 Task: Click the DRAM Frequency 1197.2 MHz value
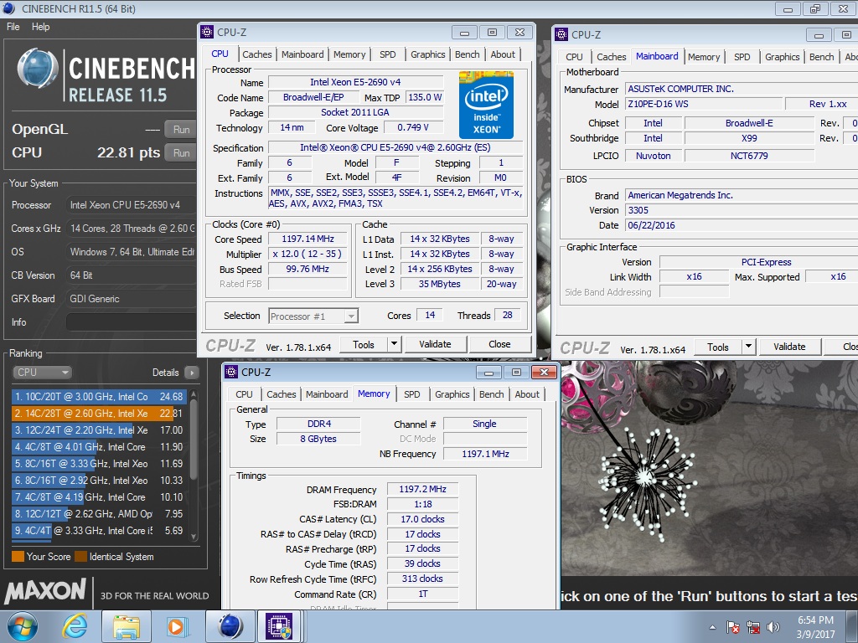tap(422, 489)
